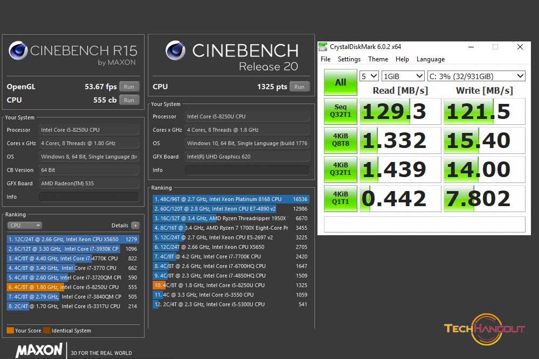Click the CrystalDiskMark title bar app icon

click(x=323, y=47)
